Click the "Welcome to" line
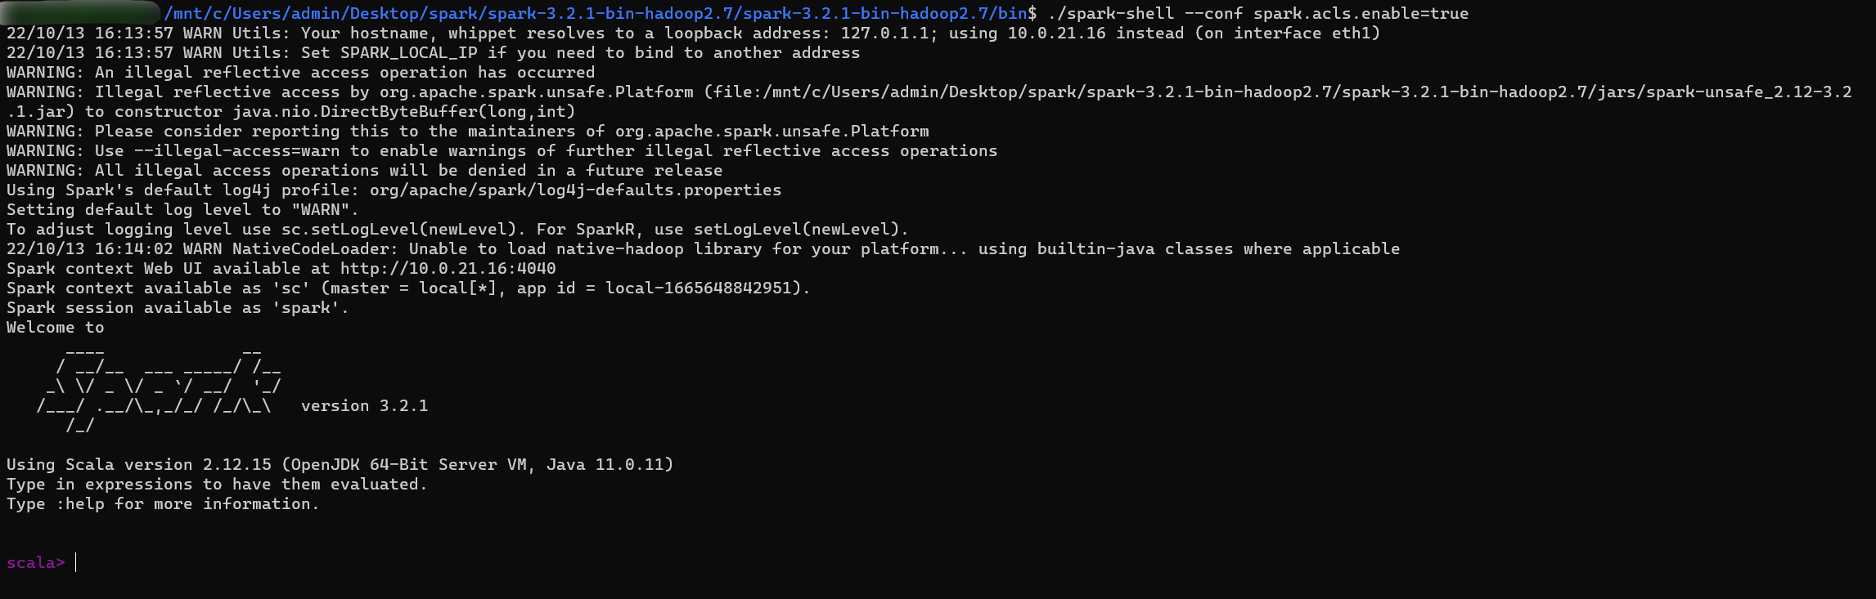 coord(56,327)
